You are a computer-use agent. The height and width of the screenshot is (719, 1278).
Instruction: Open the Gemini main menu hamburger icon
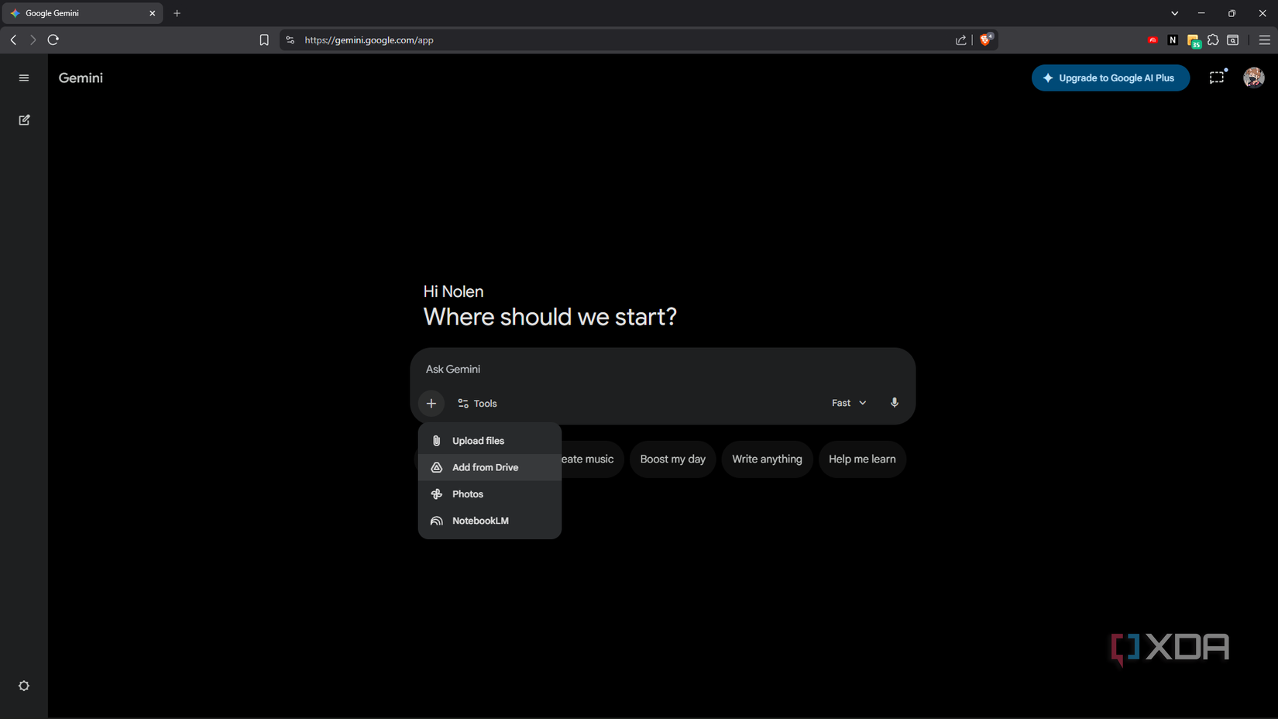24,77
